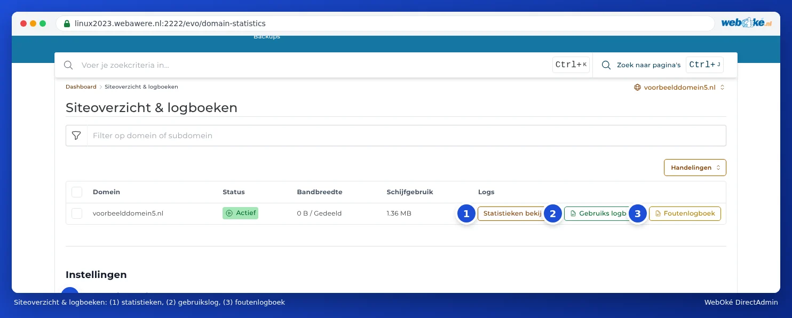This screenshot has height=318, width=792.
Task: Click the voorbeelddomein5.nl cell in Domein column
Action: coord(128,213)
